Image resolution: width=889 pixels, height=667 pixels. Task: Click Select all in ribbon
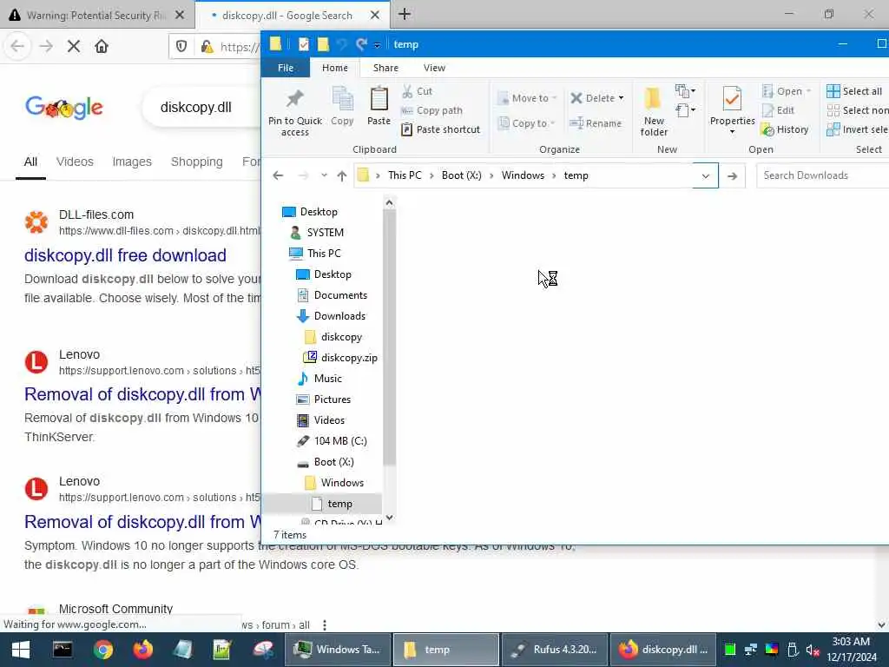854,90
